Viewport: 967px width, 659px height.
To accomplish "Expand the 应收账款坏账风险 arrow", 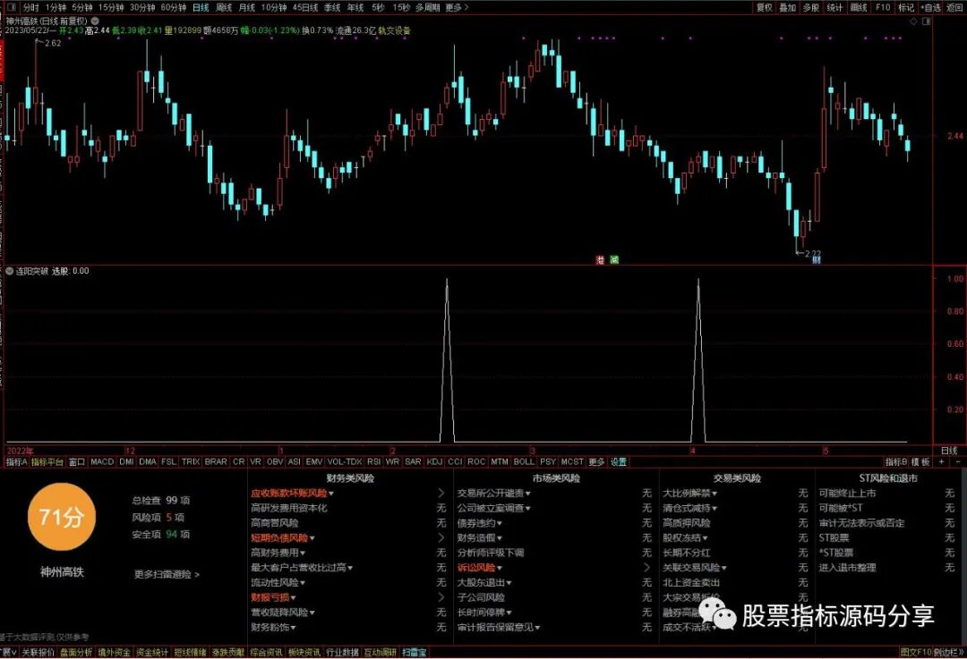I will tap(441, 494).
